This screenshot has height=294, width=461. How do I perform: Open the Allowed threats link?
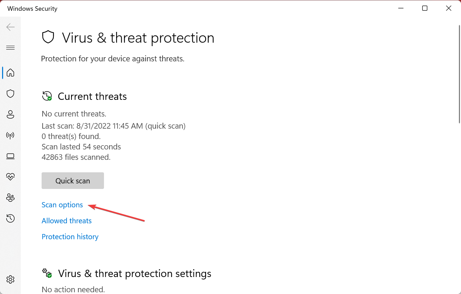pyautogui.click(x=67, y=221)
